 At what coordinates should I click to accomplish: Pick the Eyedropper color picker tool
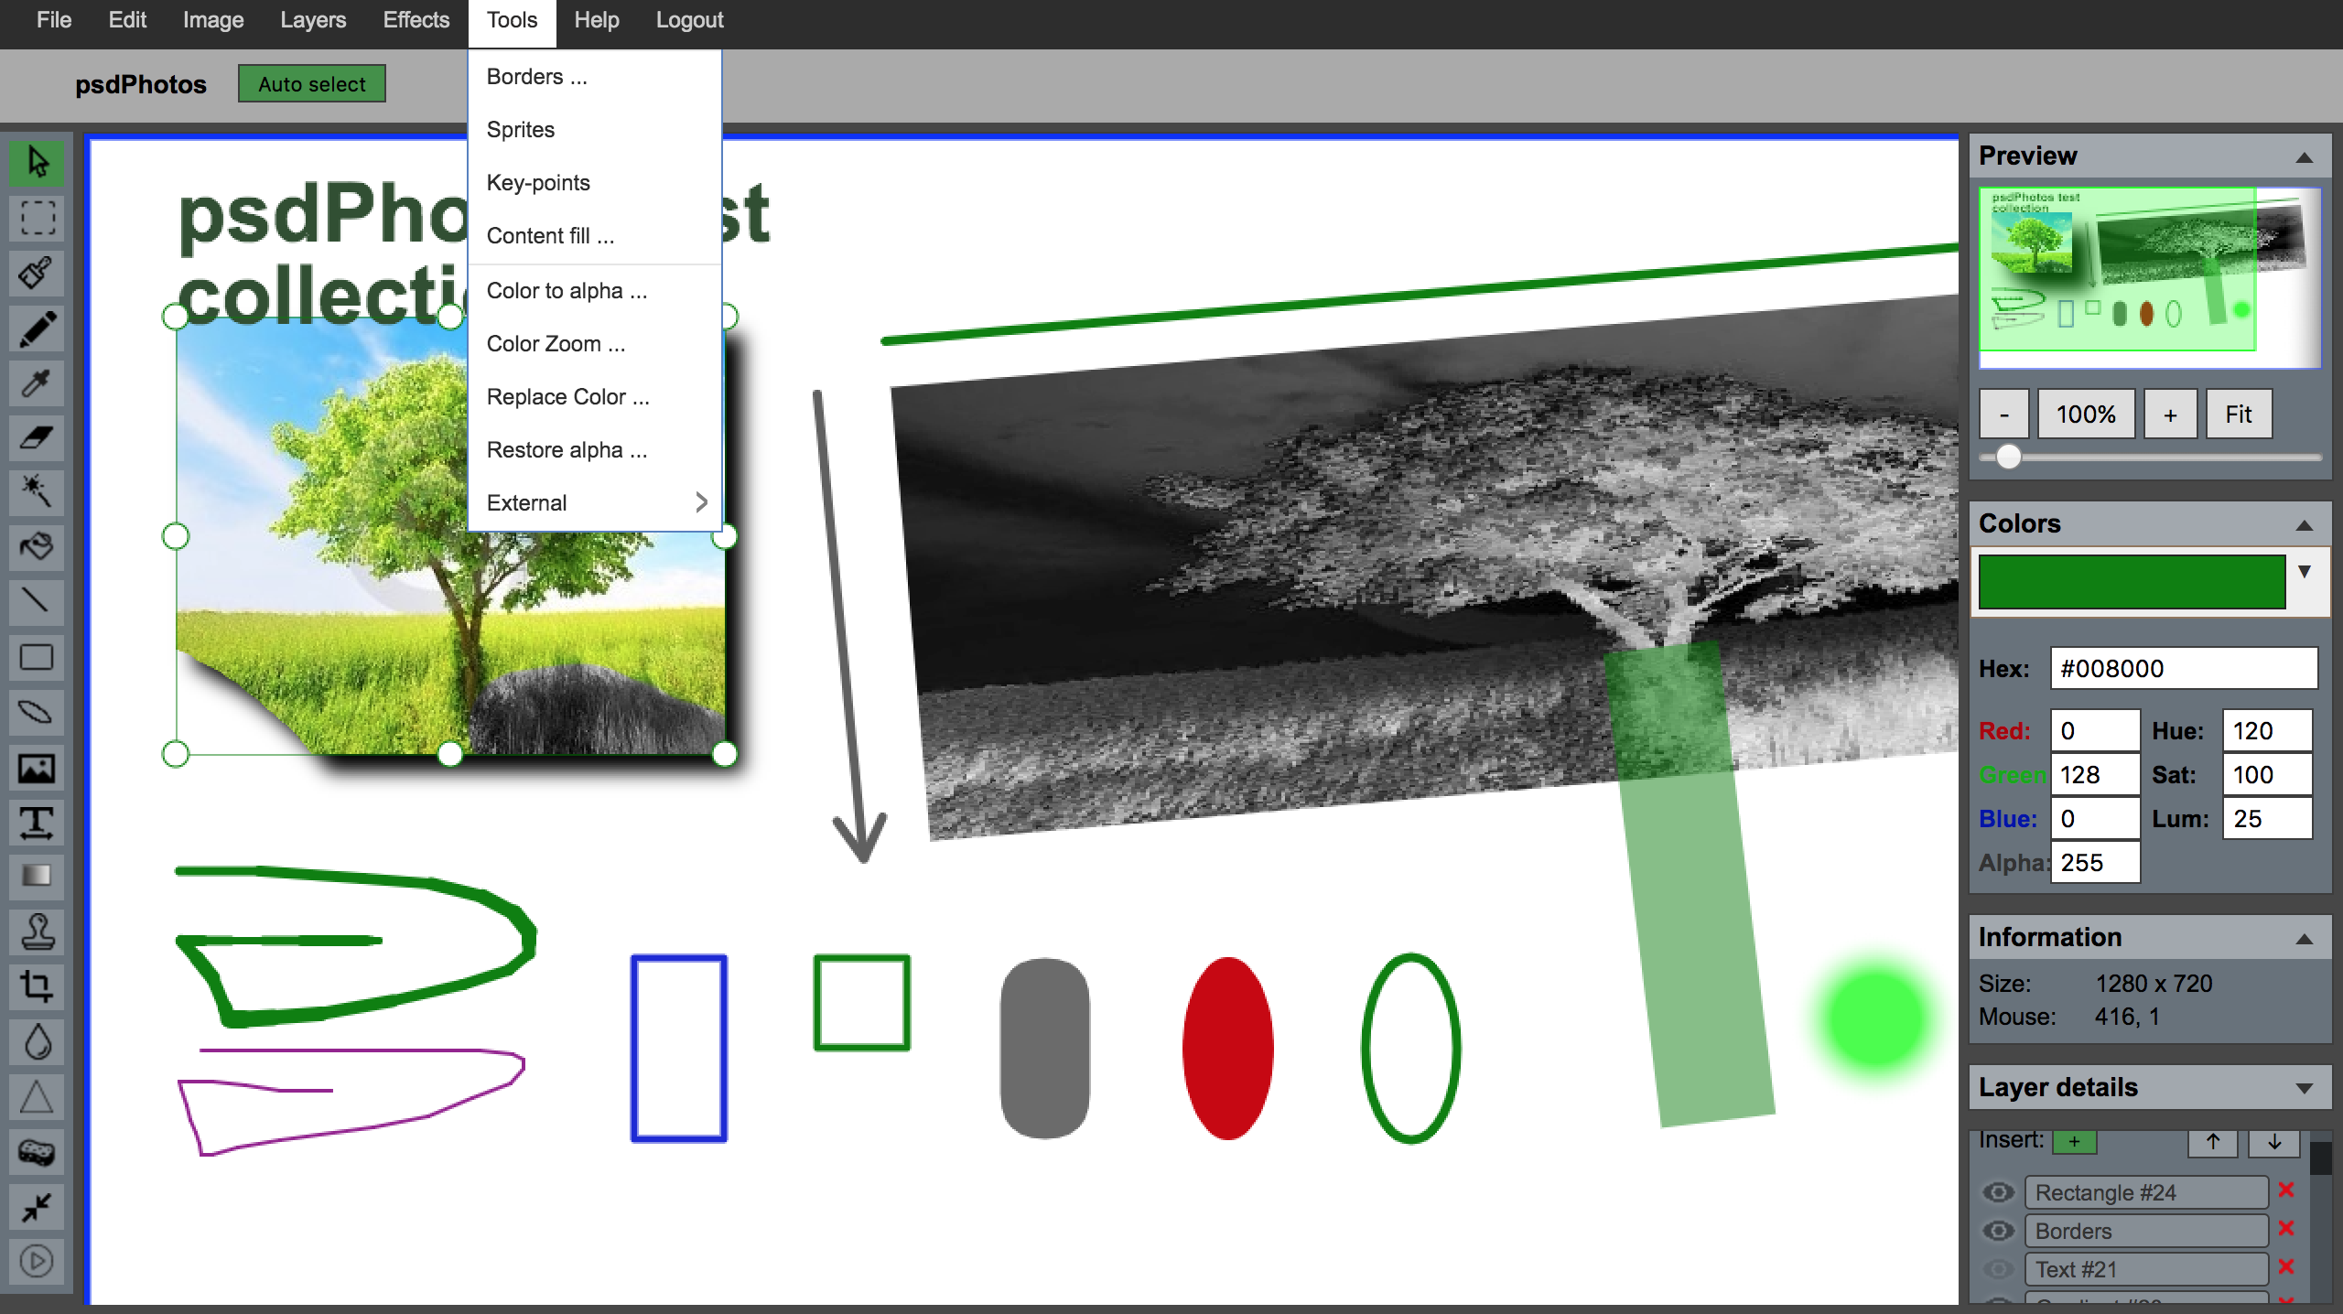[x=37, y=383]
